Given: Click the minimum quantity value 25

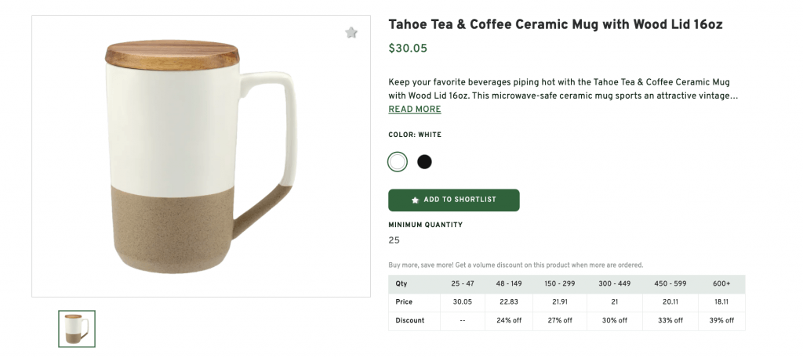Looking at the screenshot, I should (x=394, y=240).
